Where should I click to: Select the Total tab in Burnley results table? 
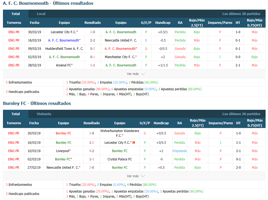16,114
